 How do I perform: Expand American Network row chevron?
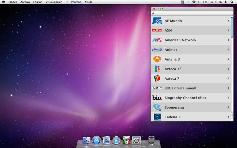click(228, 40)
